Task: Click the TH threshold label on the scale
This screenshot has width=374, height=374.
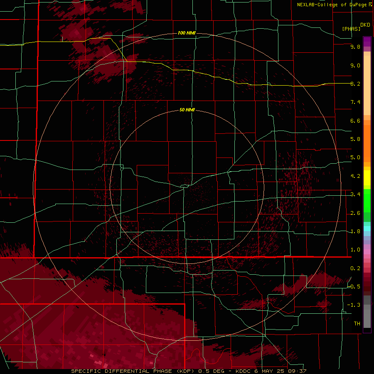Action: (x=357, y=324)
